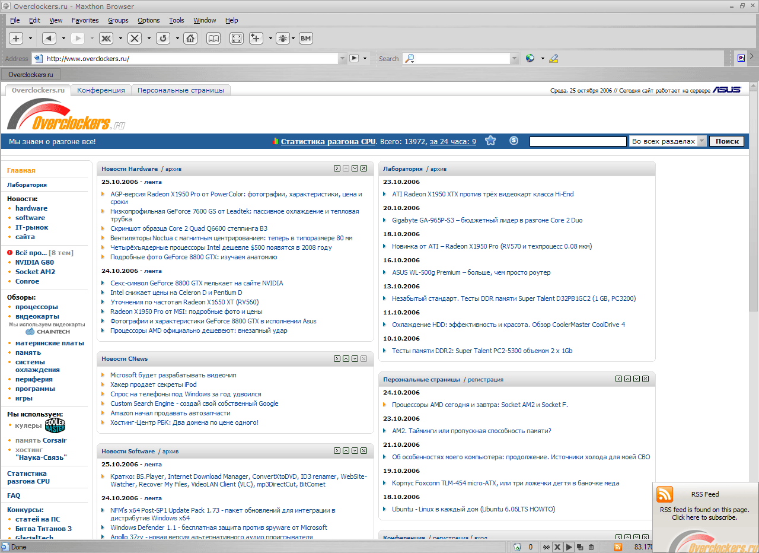
Task: Click the BM button in toolbar
Action: pyautogui.click(x=305, y=39)
